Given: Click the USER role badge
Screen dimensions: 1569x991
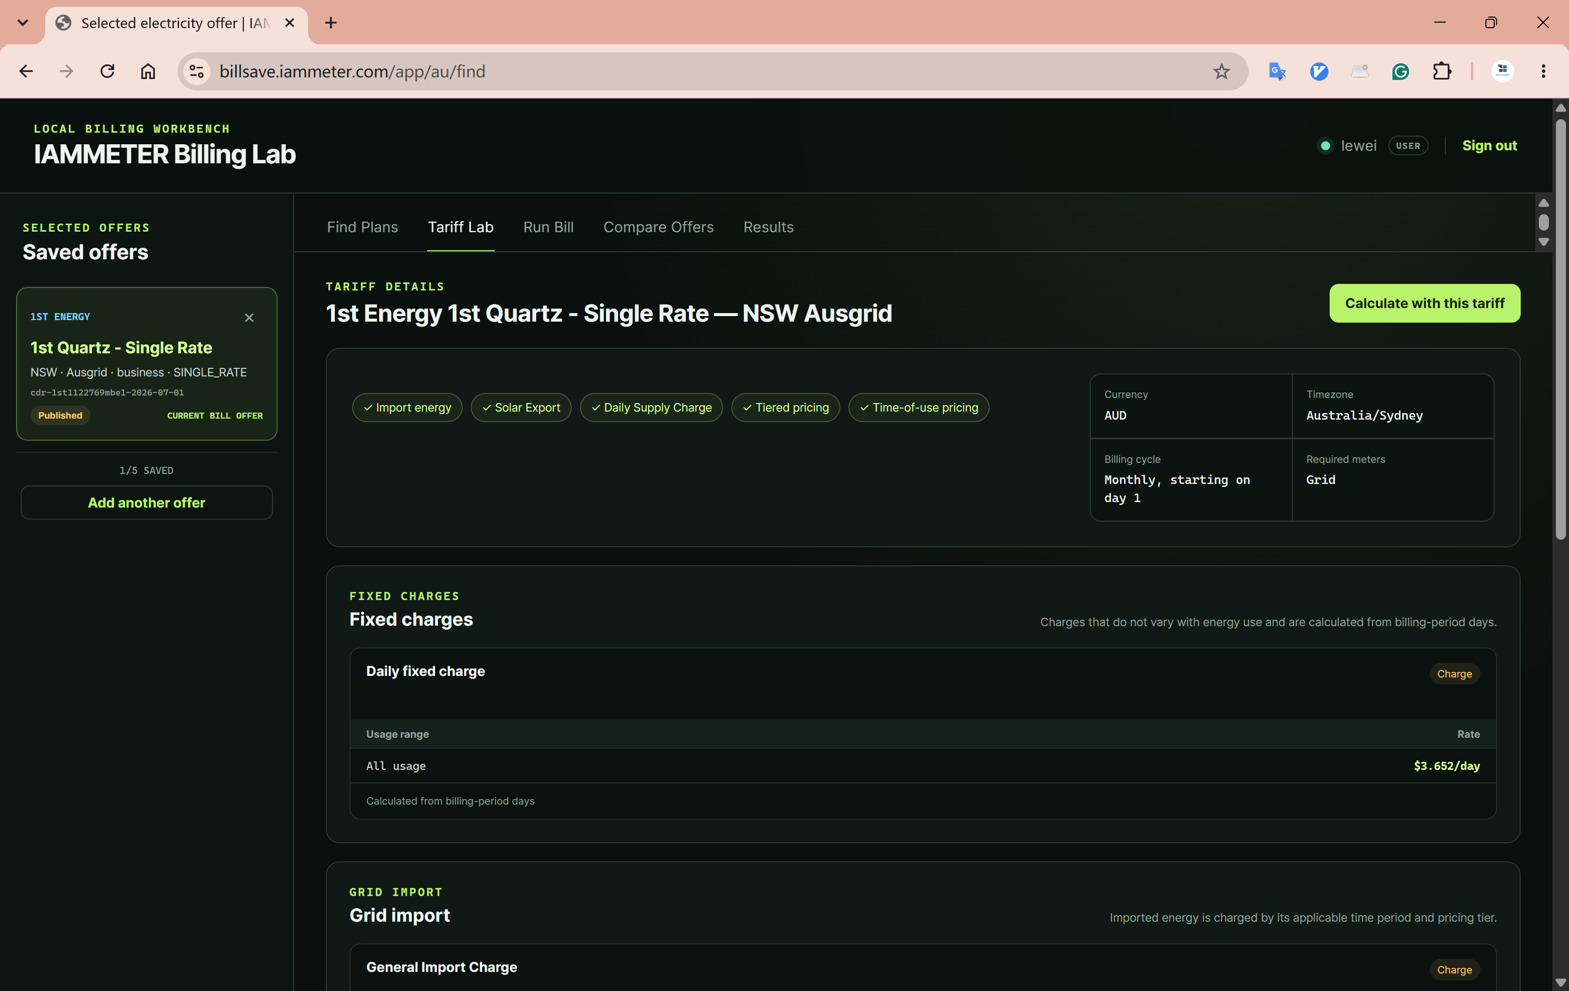Looking at the screenshot, I should pos(1408,146).
